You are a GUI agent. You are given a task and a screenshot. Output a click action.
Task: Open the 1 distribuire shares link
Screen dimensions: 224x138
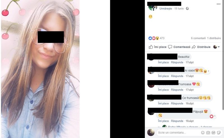(214, 38)
